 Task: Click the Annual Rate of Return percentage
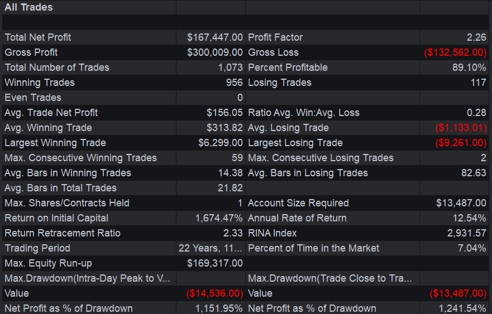pos(470,218)
